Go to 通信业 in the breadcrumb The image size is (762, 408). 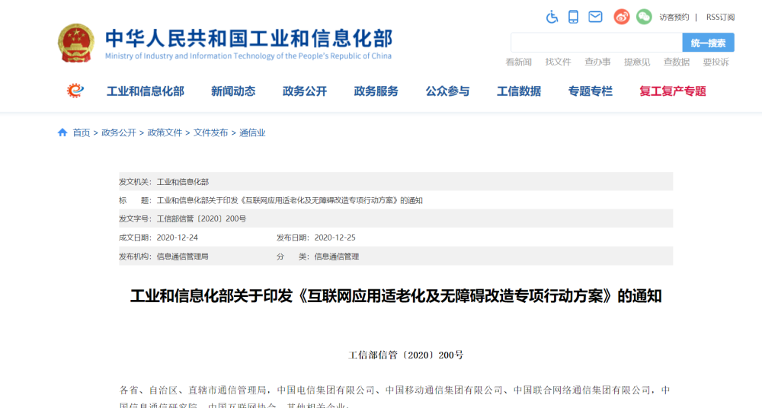pos(252,132)
